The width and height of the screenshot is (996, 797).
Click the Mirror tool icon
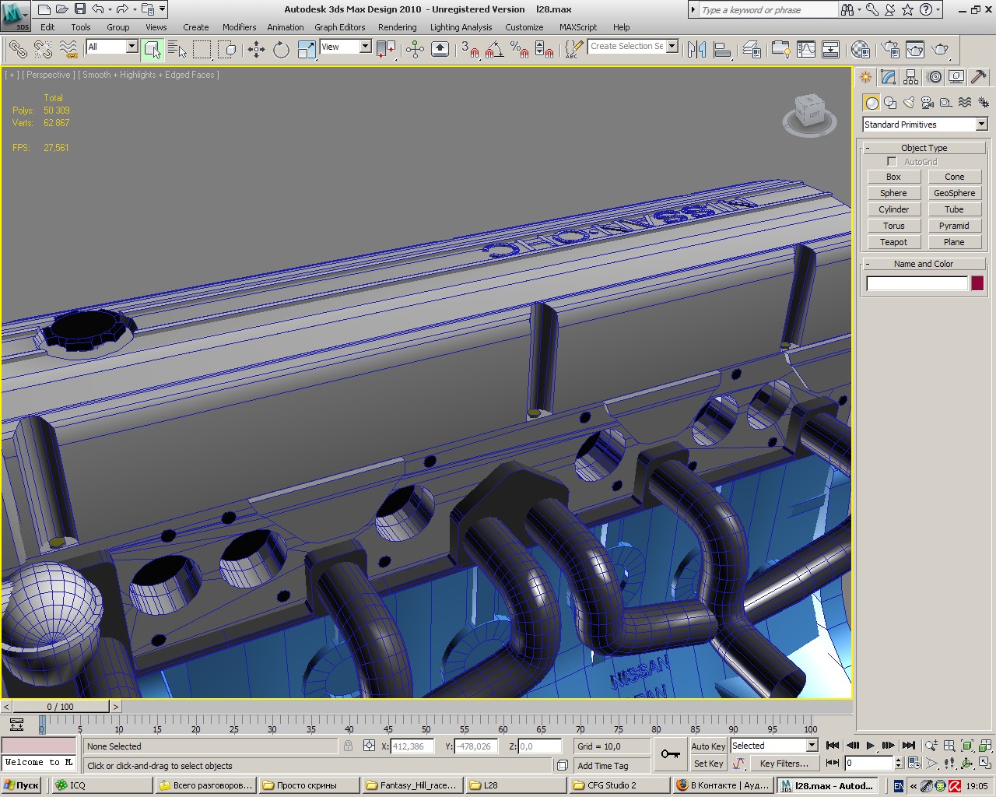tap(697, 50)
